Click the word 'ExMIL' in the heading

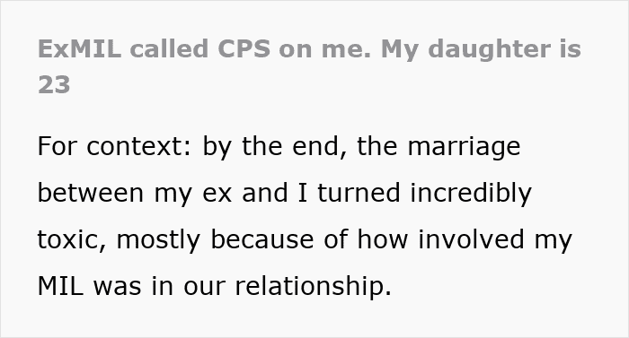click(x=79, y=48)
